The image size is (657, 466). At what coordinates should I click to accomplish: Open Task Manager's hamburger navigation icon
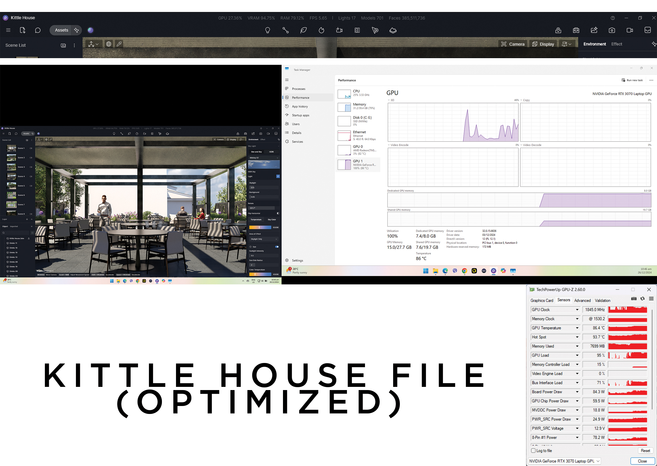pos(287,80)
